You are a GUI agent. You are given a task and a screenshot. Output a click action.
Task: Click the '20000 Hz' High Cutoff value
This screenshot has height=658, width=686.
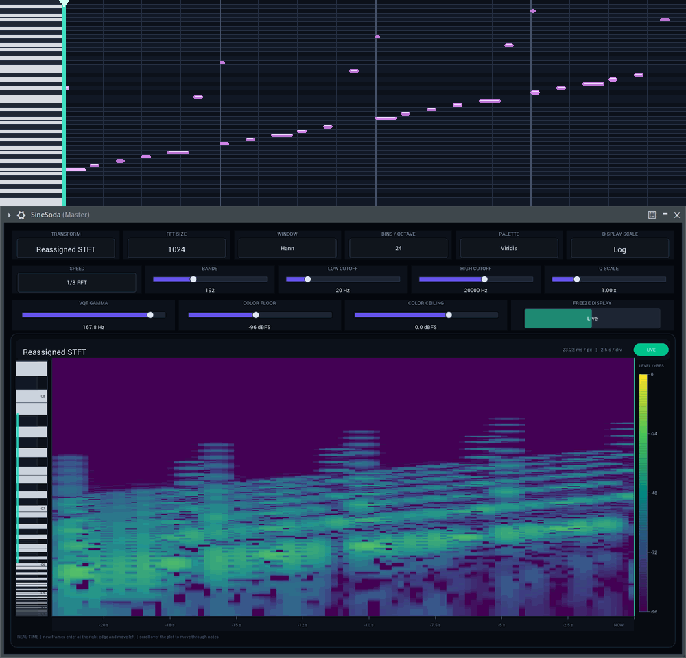click(x=475, y=291)
